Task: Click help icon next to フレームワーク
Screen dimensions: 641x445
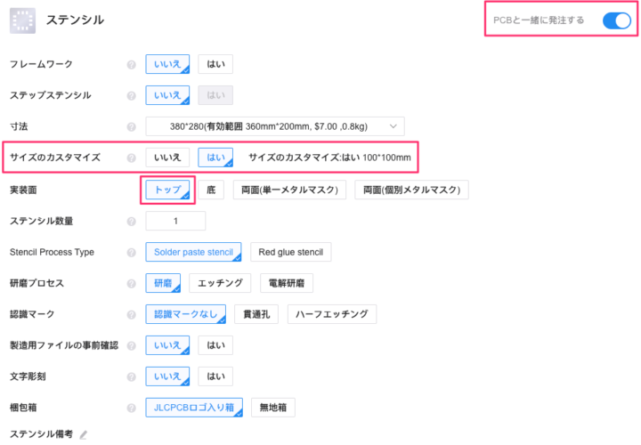Action: (131, 65)
